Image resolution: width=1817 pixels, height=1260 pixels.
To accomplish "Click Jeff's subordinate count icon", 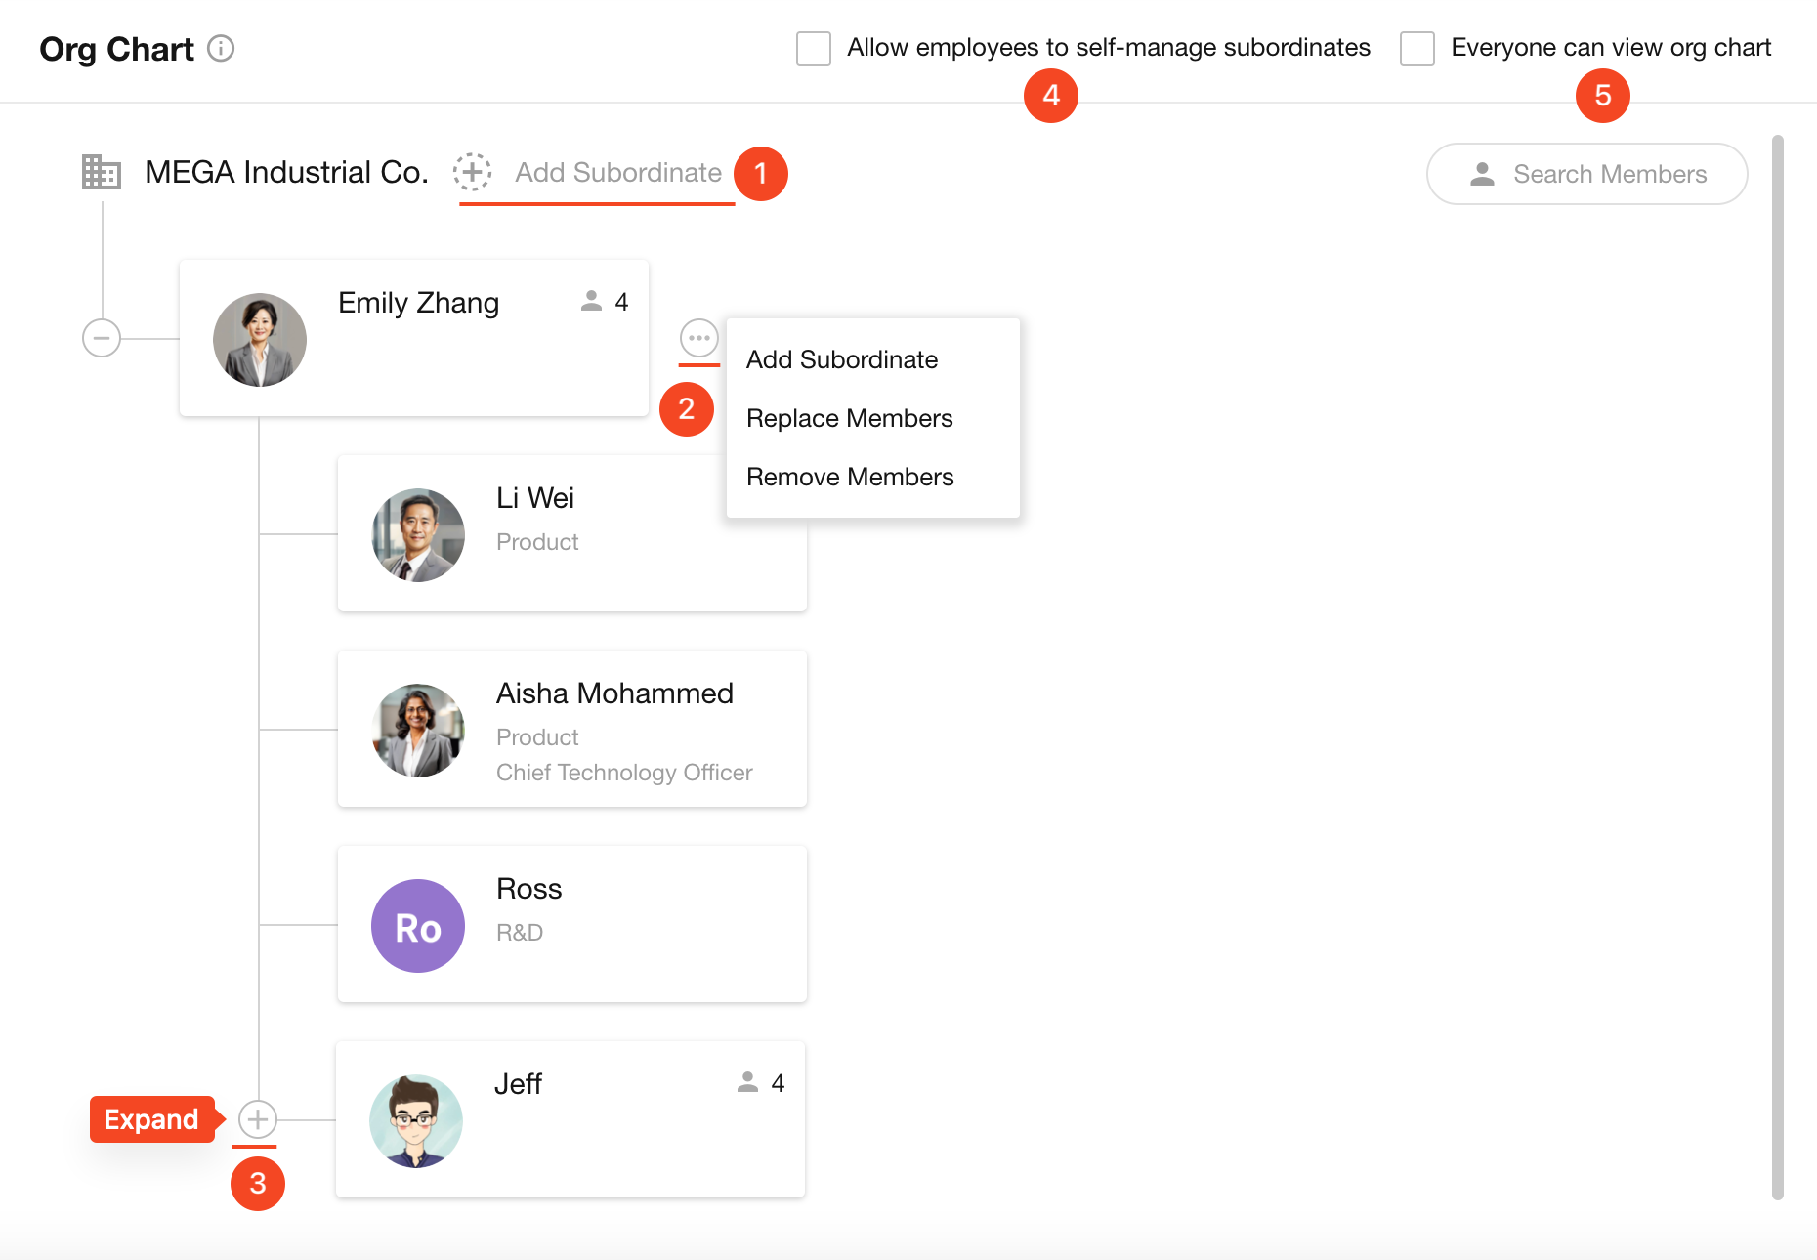I will 748,1082.
